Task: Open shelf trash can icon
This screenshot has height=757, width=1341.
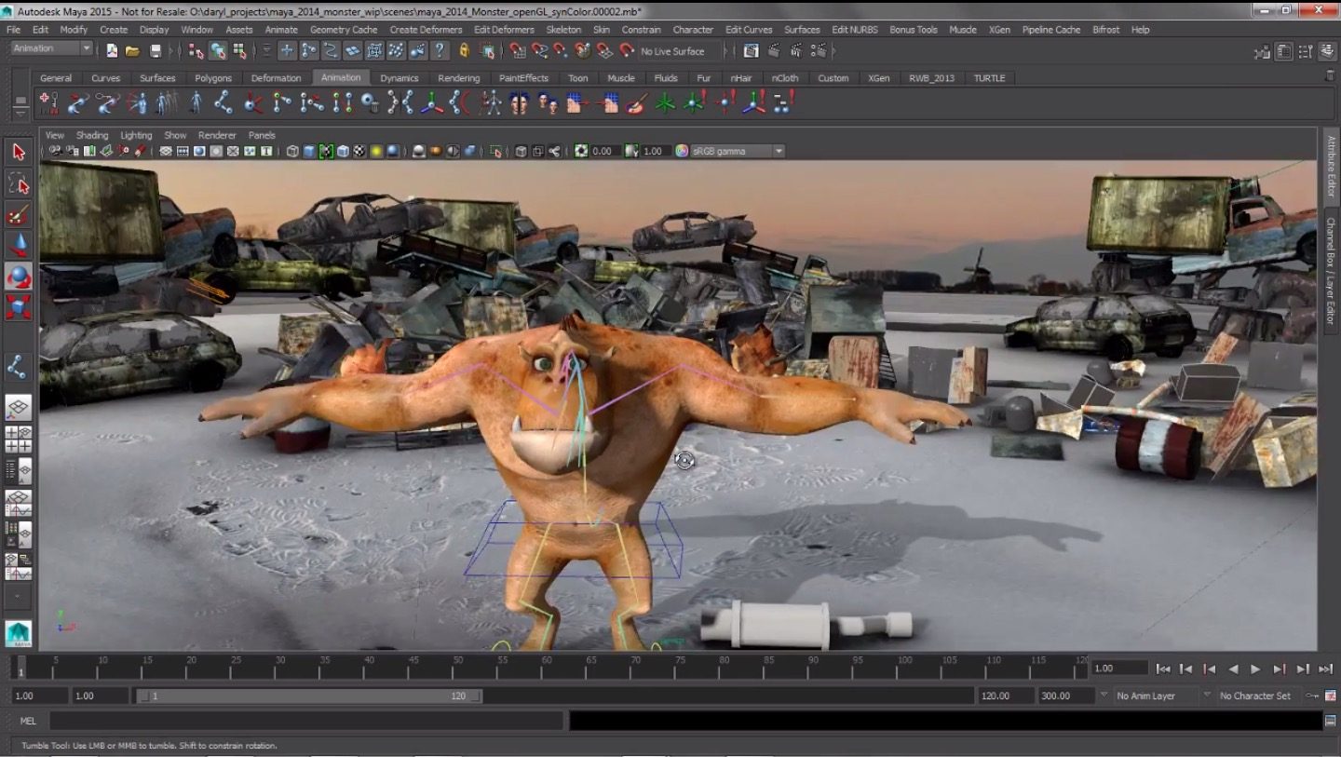Action: click(x=1329, y=75)
